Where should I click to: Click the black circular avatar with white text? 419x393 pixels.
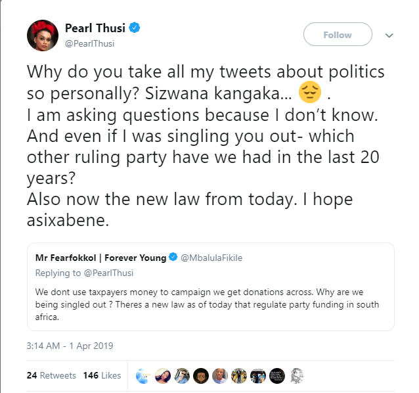(x=278, y=375)
